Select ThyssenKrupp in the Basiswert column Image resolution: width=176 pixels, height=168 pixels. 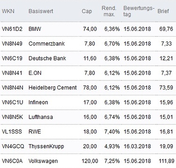(46, 146)
